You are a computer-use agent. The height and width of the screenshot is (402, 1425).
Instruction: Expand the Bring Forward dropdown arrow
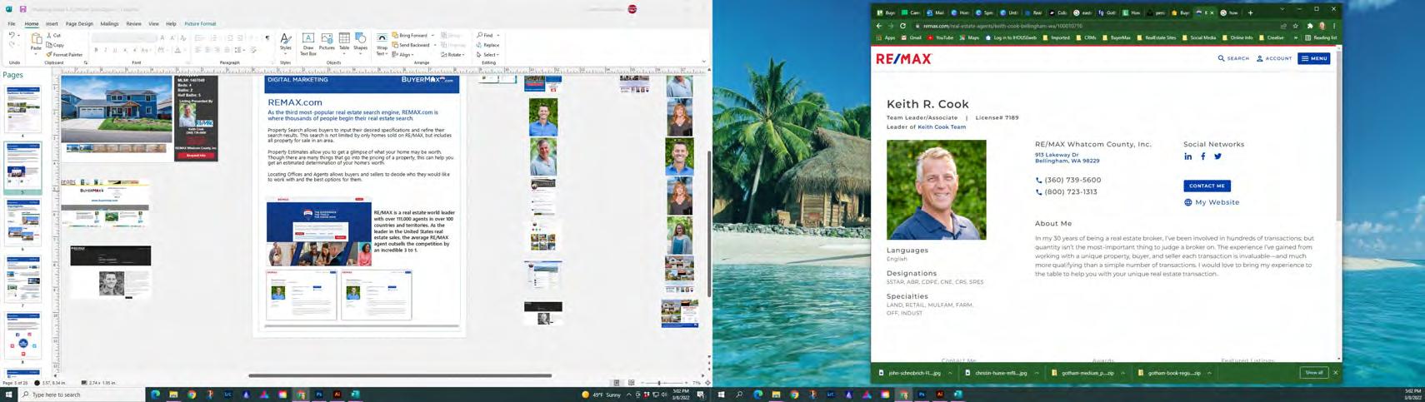pyautogui.click(x=433, y=36)
